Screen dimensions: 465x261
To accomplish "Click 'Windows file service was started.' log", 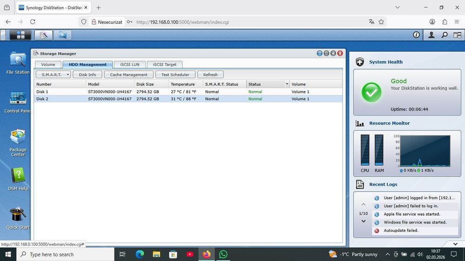I will click(415, 222).
